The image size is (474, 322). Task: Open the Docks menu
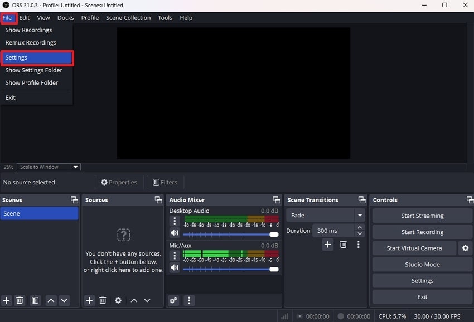point(66,18)
